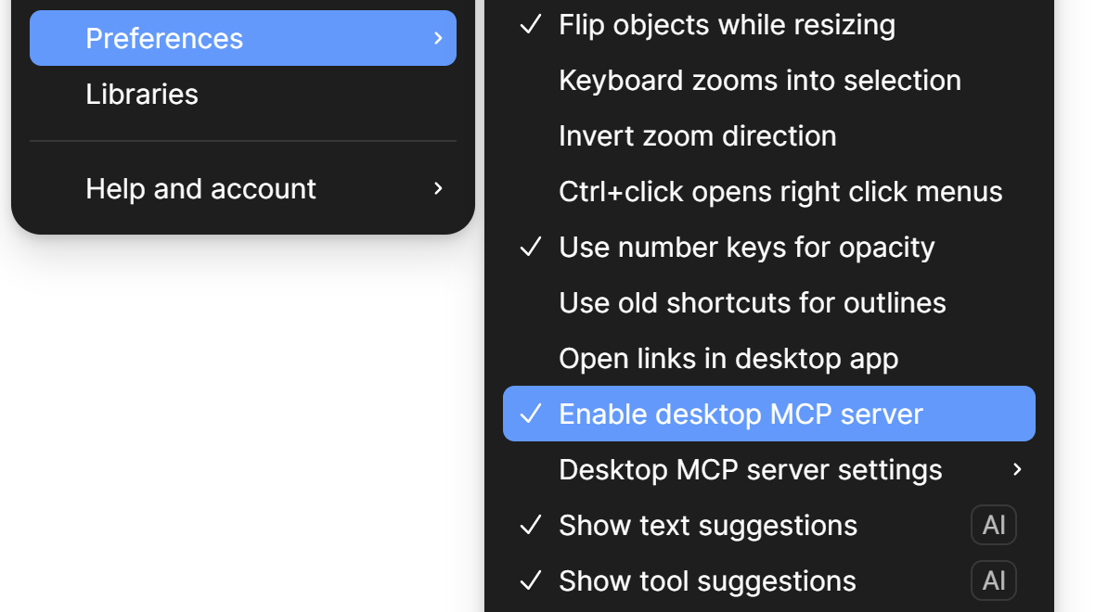Select Help and account

(x=200, y=188)
